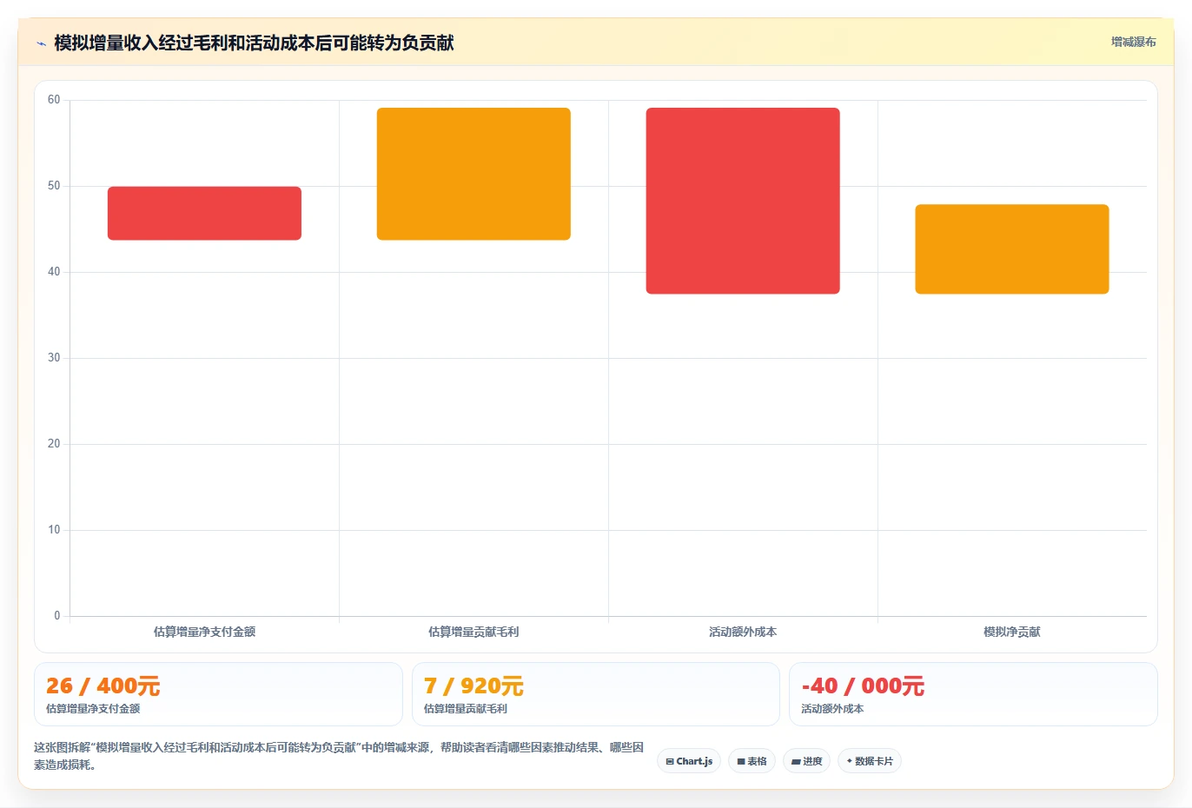Click the y-axis tick label 0
The image size is (1192, 808).
(x=57, y=616)
